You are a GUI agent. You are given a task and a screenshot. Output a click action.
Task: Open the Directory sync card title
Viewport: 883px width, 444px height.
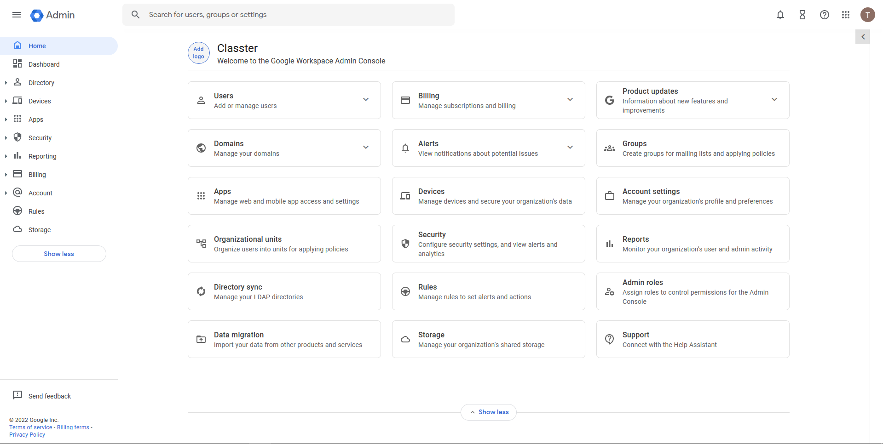click(238, 287)
